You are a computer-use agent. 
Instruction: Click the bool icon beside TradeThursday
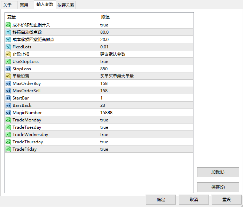click(x=8, y=142)
